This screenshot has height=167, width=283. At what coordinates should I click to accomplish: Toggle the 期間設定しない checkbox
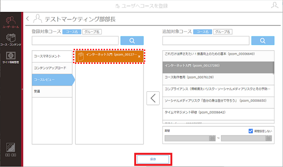[250, 131]
